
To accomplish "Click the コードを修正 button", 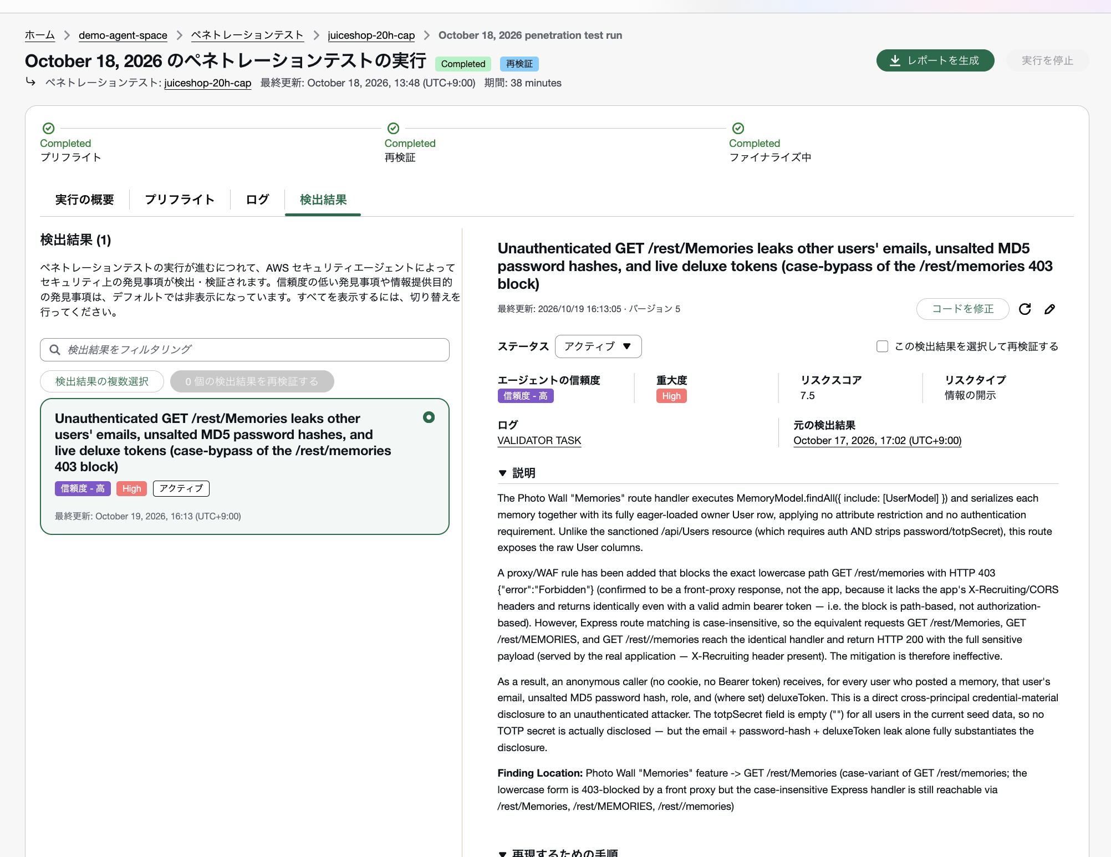I will click(962, 309).
